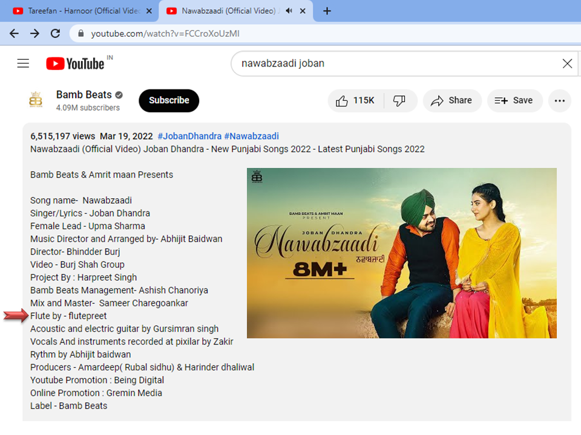Click the Bamb Beats channel avatar
Viewport: 581px width, 435px height.
pyautogui.click(x=36, y=101)
